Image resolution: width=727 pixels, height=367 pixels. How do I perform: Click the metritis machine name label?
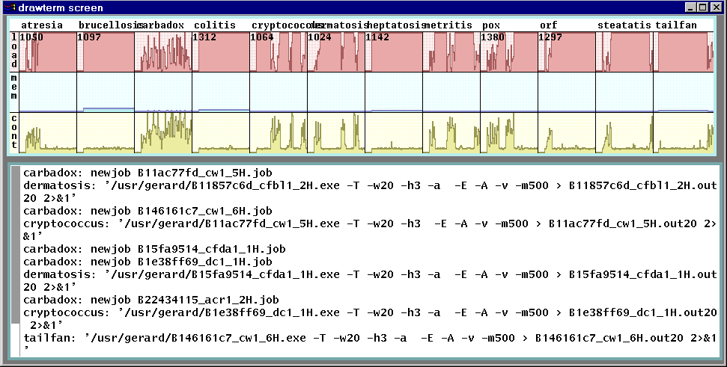(448, 25)
